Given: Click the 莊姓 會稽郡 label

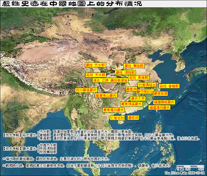Looking at the screenshot, I should [169, 86].
